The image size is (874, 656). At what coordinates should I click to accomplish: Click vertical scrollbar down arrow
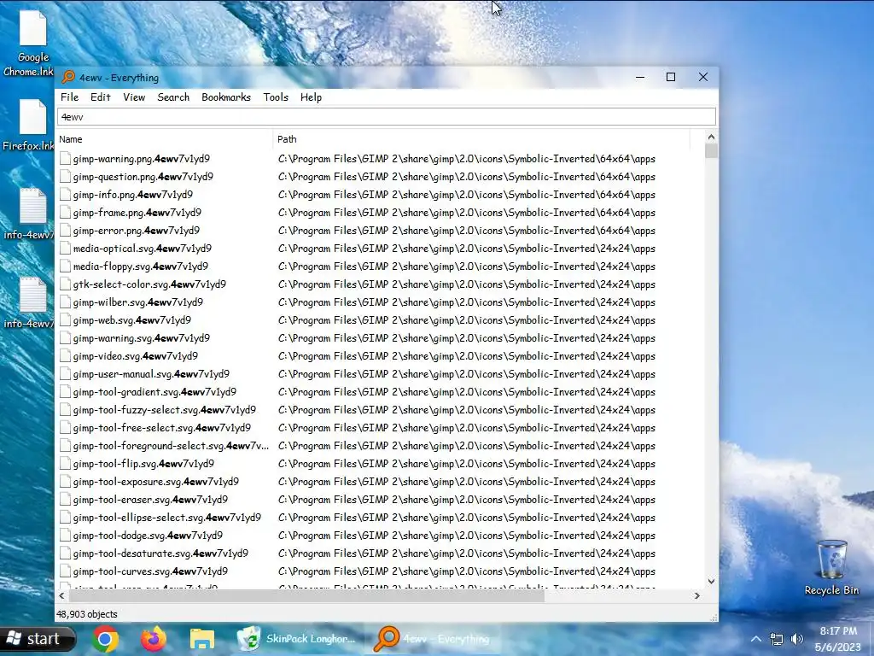coord(711,581)
